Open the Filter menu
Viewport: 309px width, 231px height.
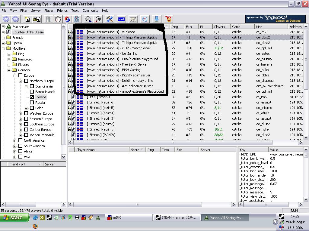[24, 11]
